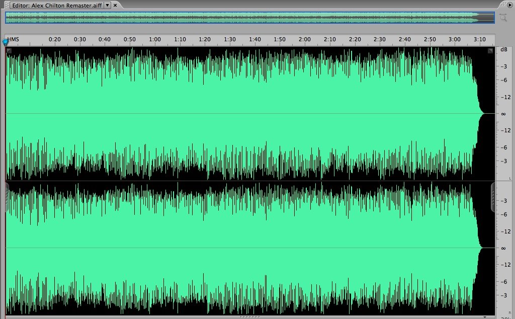Click the Zoom Out Full magnifier icon
515x319 pixels.
click(503, 18)
